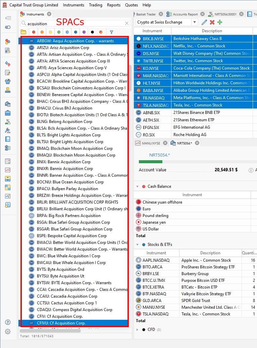Open the Help menu
The image size is (257, 348).
pyautogui.click(x=147, y=5)
